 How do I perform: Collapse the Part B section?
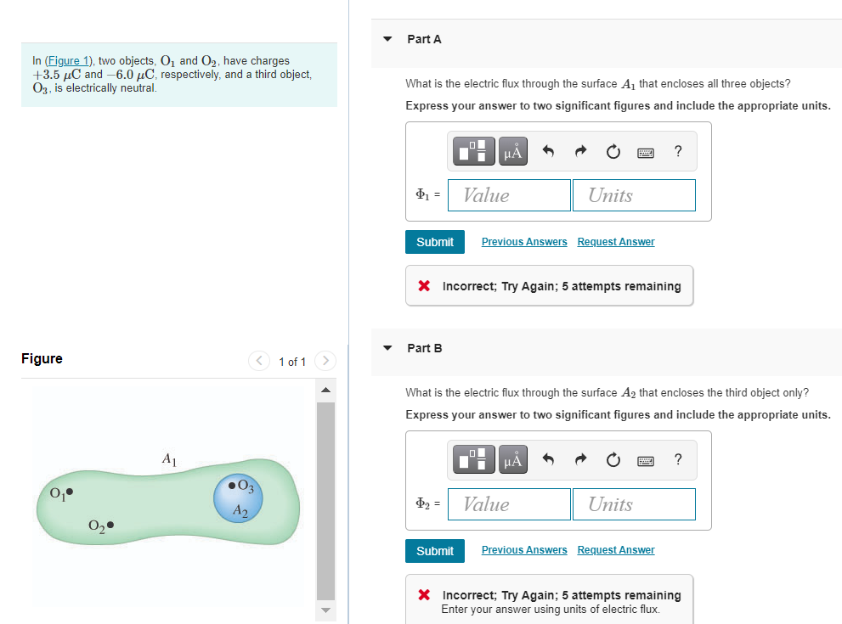(387, 347)
